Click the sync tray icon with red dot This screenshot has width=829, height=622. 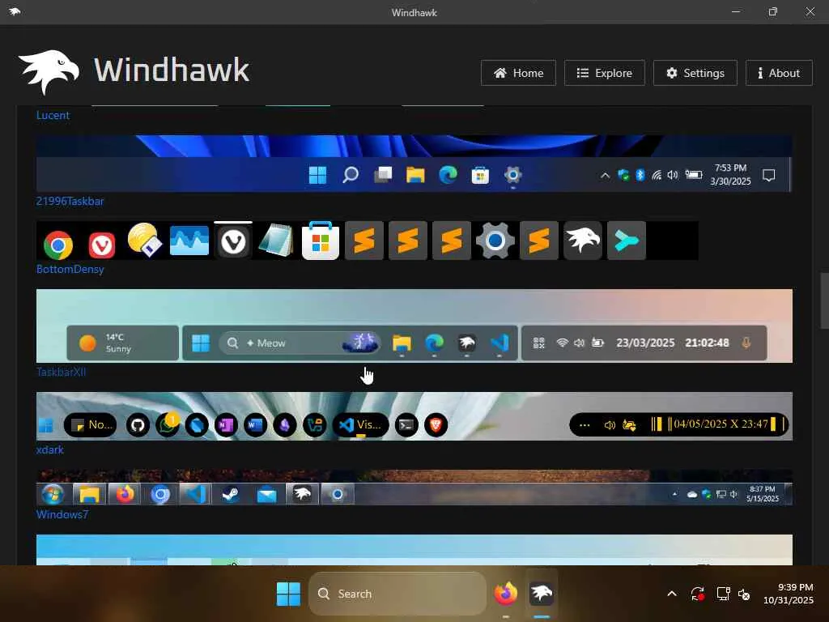pyautogui.click(x=697, y=594)
